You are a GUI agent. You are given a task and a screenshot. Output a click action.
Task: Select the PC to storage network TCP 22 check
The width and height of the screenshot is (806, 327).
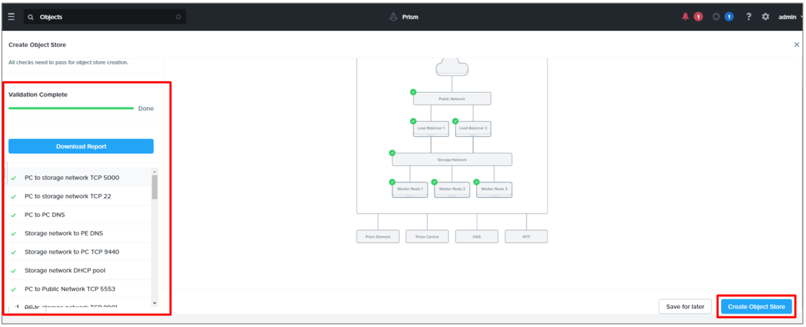point(80,196)
